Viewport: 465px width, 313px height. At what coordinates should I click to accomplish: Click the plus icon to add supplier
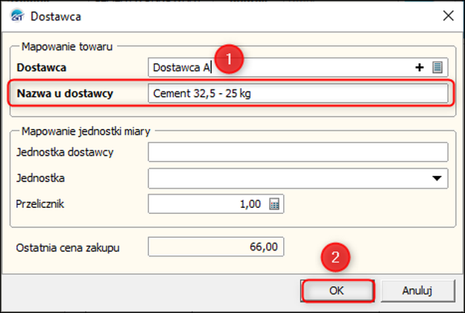pyautogui.click(x=419, y=68)
